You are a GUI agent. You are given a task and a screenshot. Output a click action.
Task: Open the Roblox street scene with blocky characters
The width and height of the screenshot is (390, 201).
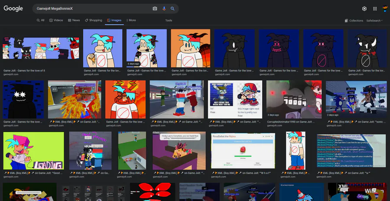click(x=177, y=100)
